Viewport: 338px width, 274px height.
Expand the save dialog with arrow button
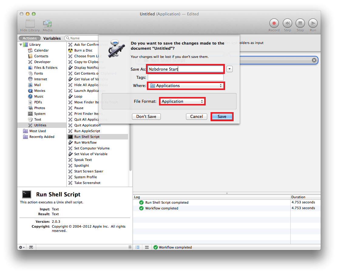(x=230, y=69)
